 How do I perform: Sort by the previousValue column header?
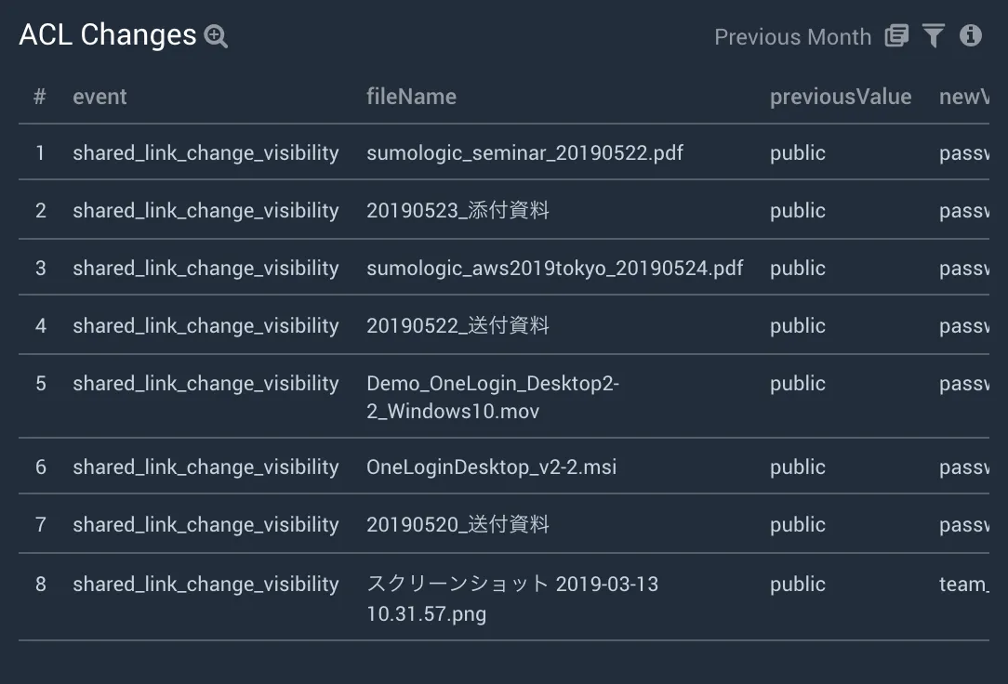click(x=841, y=97)
